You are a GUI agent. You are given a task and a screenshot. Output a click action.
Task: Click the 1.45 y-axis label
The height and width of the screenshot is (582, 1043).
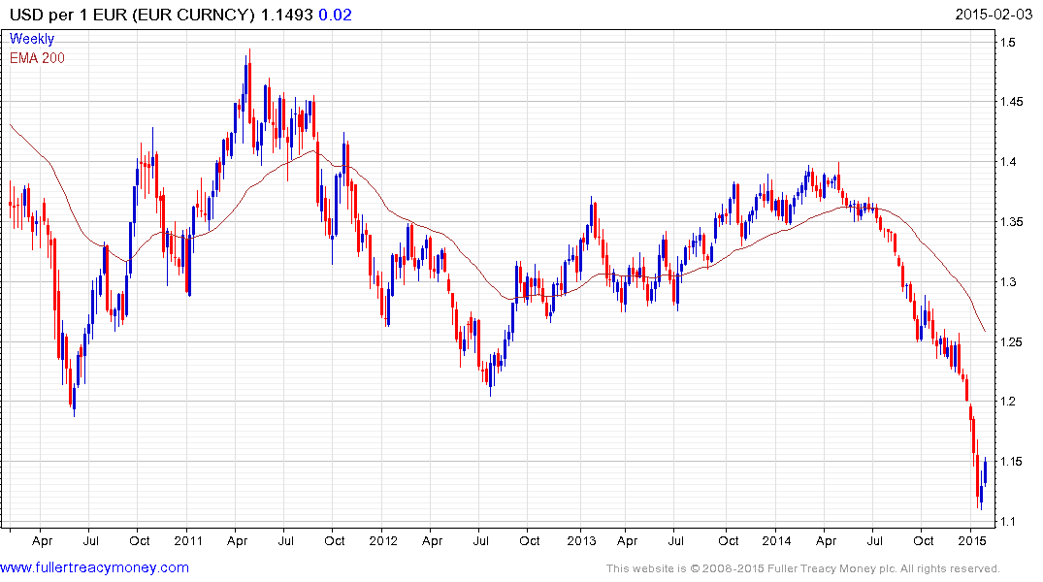(1011, 102)
